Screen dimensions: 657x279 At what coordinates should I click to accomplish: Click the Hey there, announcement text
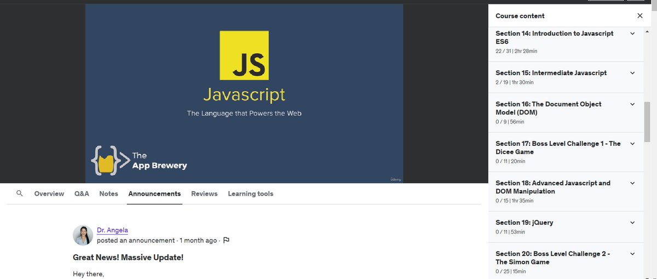click(88, 274)
